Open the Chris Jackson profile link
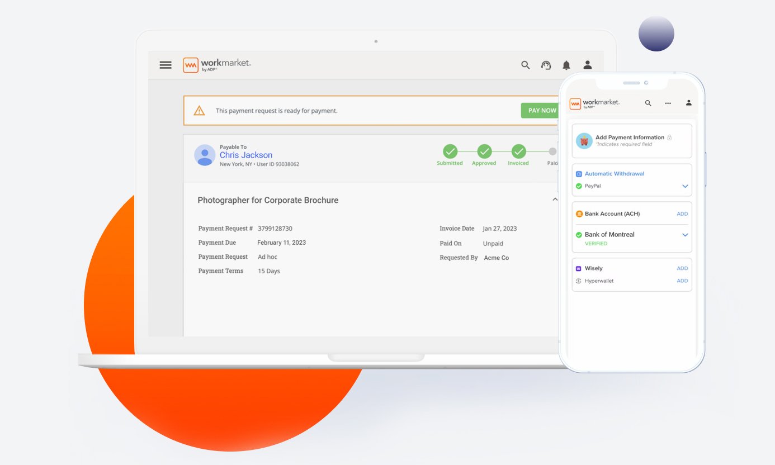The image size is (775, 465). (x=246, y=155)
